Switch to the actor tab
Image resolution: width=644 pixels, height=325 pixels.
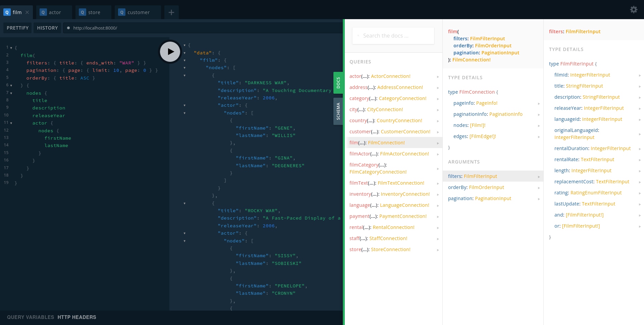pyautogui.click(x=55, y=12)
